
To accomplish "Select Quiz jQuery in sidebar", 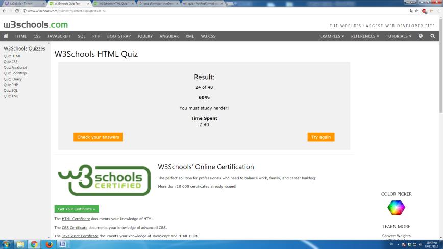I will click(13, 79).
